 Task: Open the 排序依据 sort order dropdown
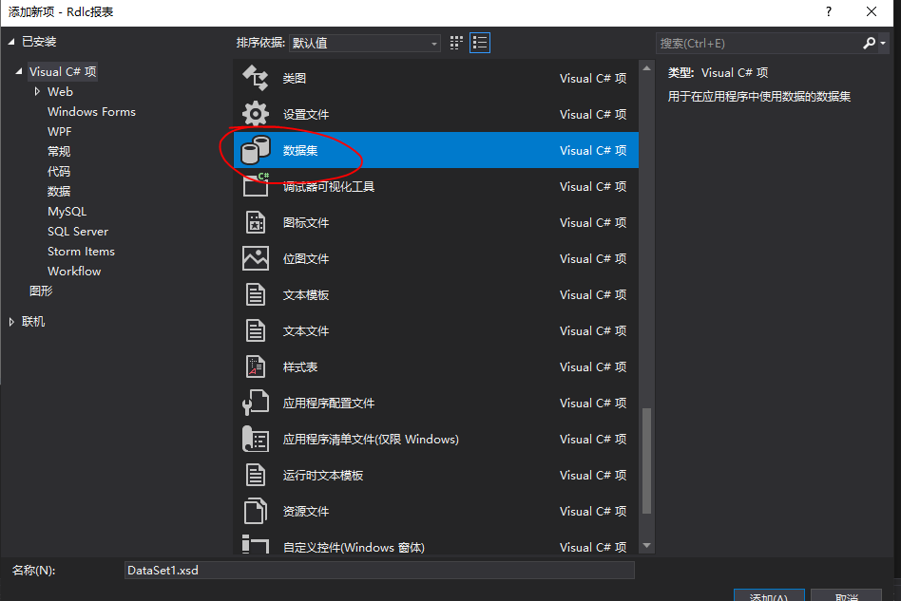(x=432, y=43)
